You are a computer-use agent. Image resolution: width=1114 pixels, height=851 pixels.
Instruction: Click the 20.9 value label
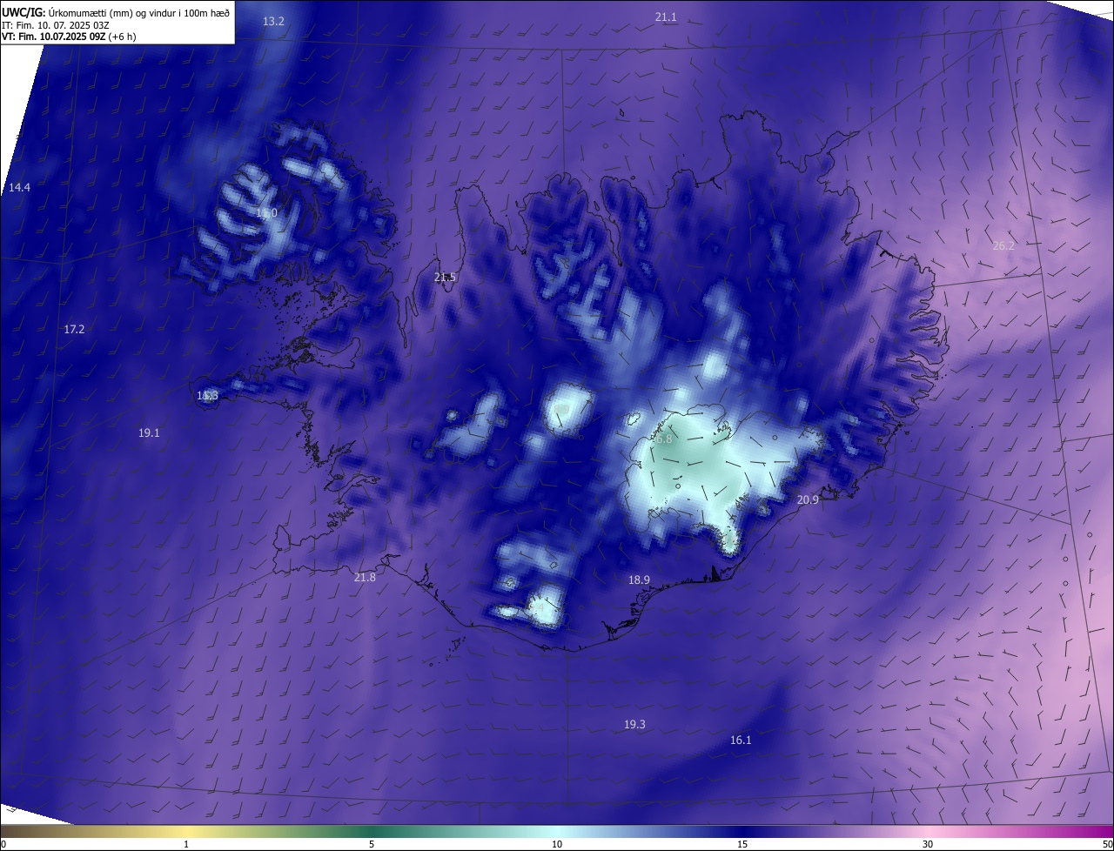(x=808, y=500)
